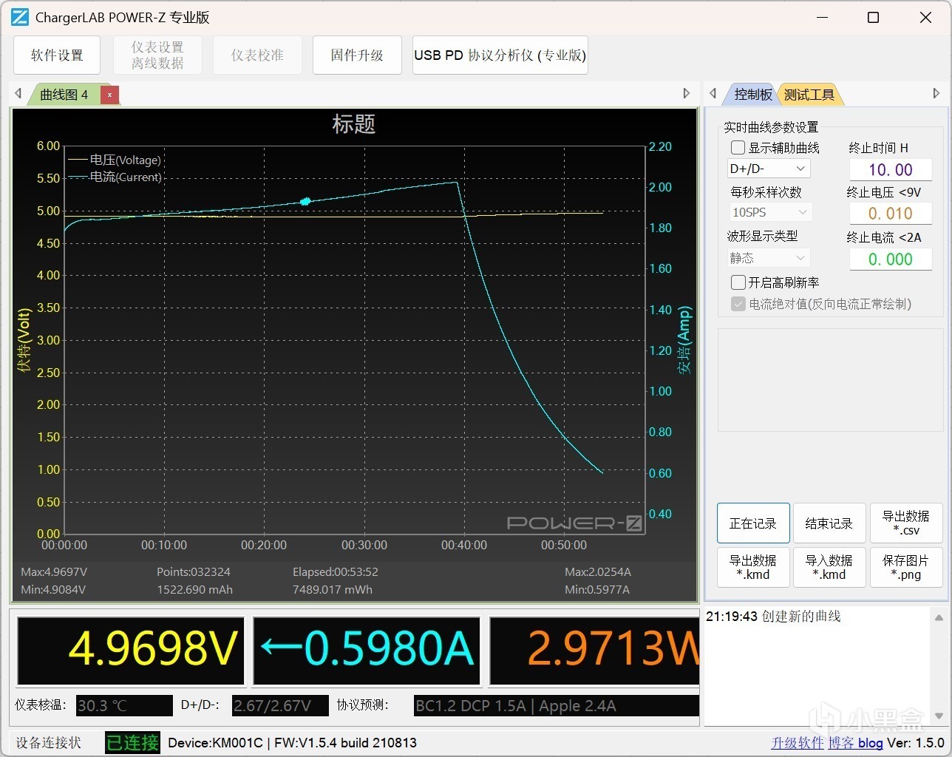This screenshot has height=757, width=952.
Task: Switch to the 测试工具 tab
Action: [x=809, y=95]
